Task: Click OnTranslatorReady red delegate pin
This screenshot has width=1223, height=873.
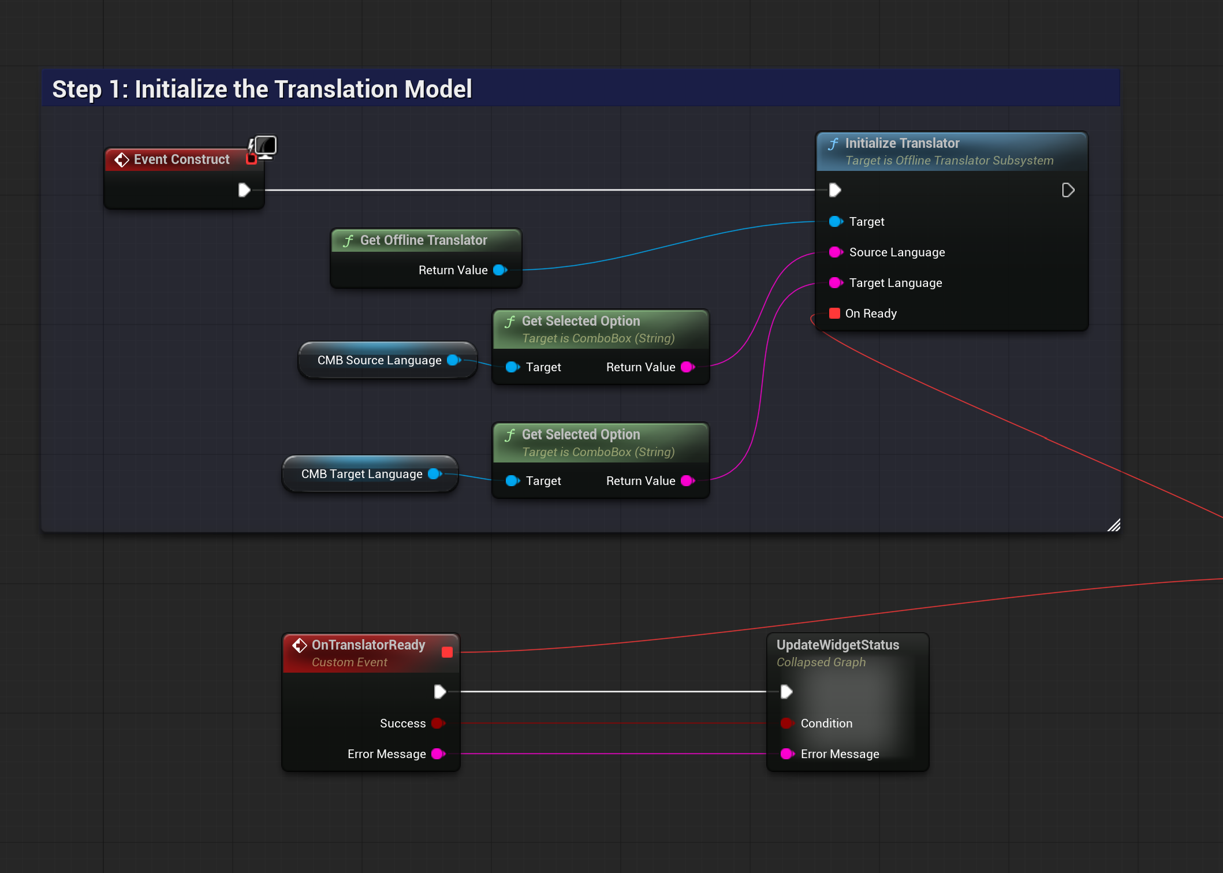Action: click(x=447, y=652)
